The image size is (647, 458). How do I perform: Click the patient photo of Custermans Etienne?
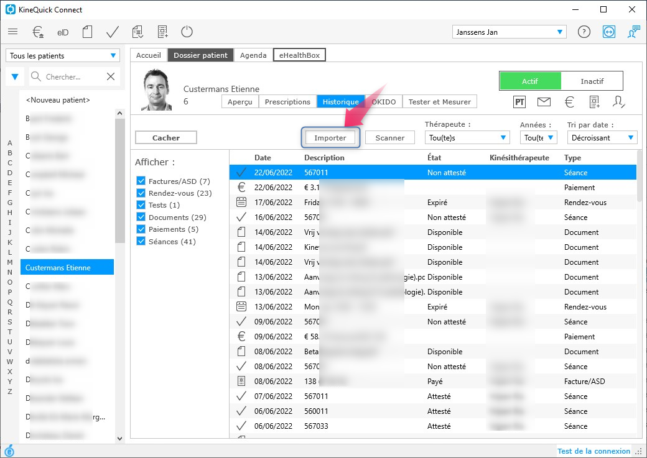tap(156, 89)
